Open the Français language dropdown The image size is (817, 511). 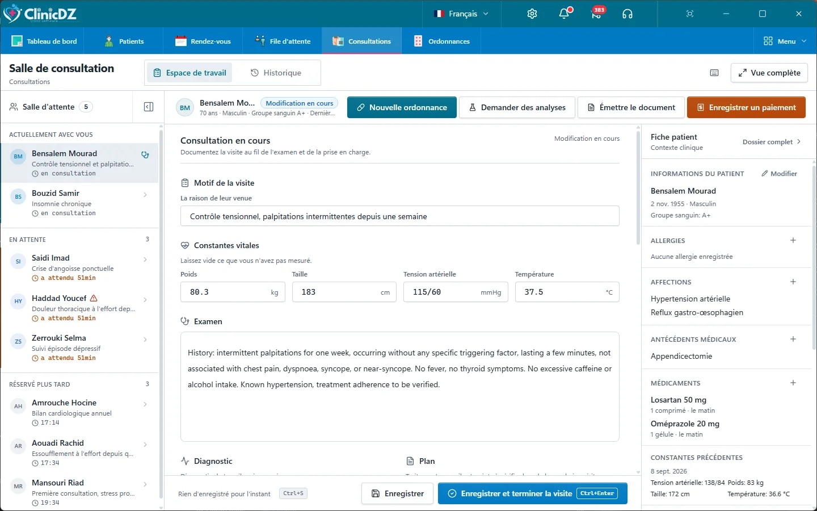pyautogui.click(x=461, y=14)
